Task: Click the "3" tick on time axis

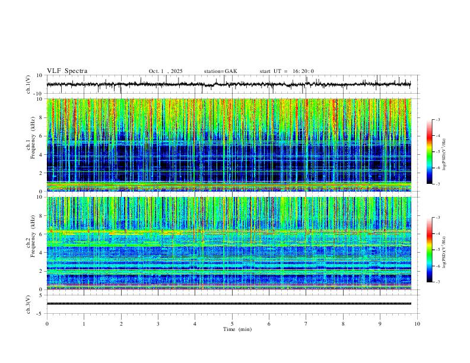Action: 158,324
